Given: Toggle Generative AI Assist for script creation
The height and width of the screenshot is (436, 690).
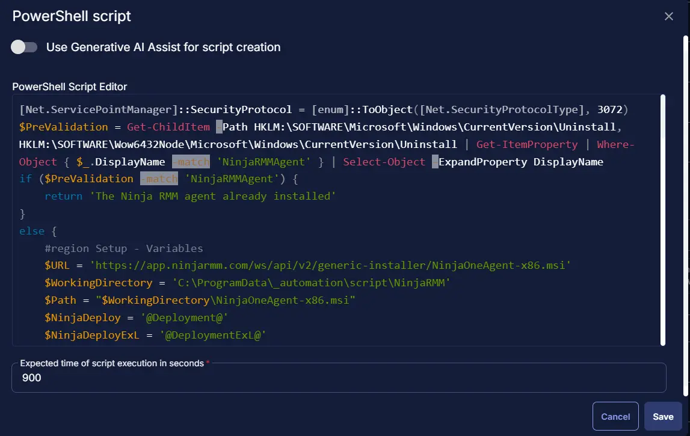Looking at the screenshot, I should coord(24,47).
